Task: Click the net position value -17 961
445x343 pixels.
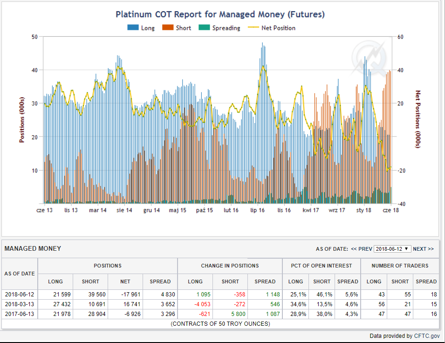Action: (x=131, y=295)
